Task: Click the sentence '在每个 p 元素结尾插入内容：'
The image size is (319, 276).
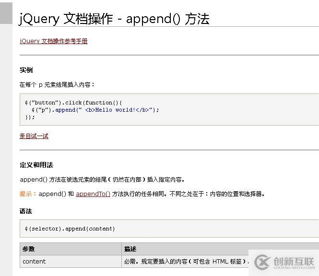Action: (57, 85)
